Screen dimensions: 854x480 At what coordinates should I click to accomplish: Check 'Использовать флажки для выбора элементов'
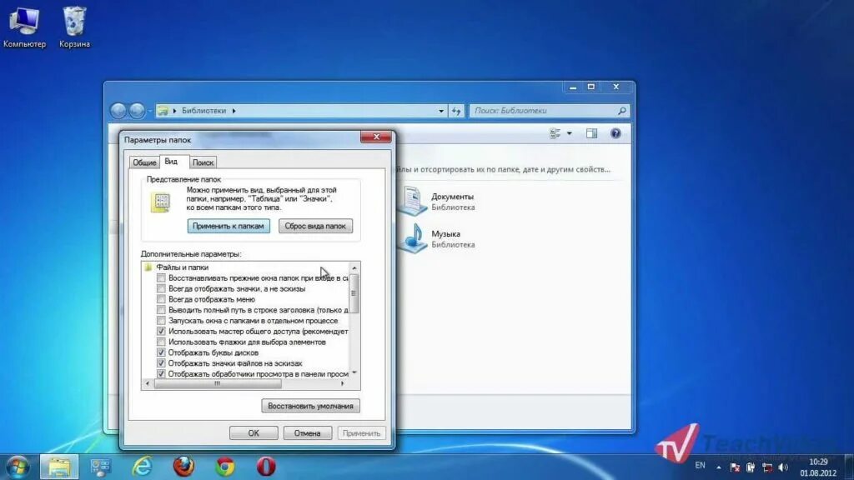161,342
